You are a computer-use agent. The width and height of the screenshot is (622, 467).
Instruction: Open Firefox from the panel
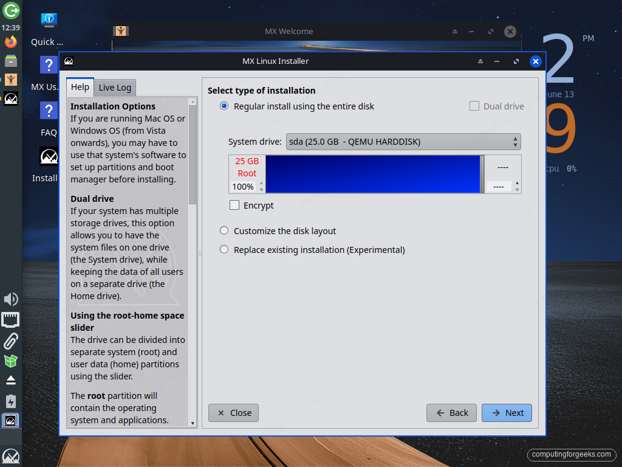[x=11, y=42]
